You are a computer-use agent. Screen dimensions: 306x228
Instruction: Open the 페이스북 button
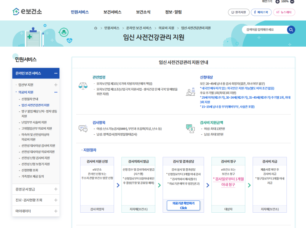click(x=261, y=12)
